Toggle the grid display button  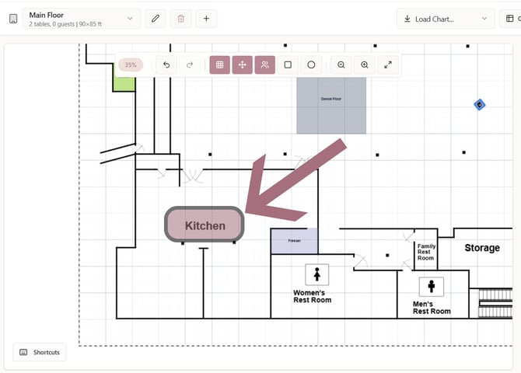click(220, 65)
